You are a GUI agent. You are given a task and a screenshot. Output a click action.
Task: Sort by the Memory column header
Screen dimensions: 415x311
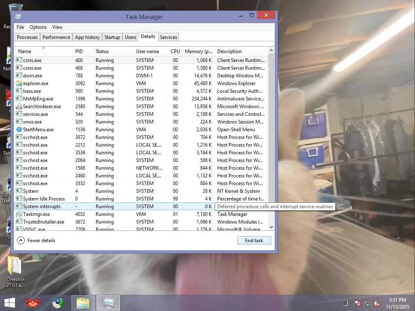click(199, 51)
